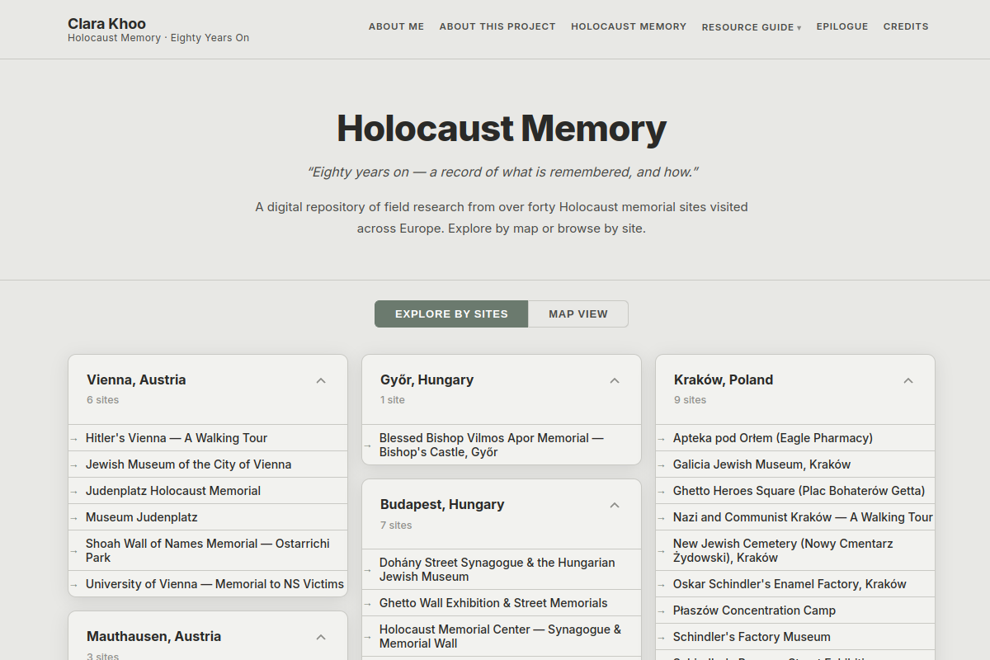
Task: Open Holocaust Memorial Center Synagogue entry
Action: tap(502, 636)
